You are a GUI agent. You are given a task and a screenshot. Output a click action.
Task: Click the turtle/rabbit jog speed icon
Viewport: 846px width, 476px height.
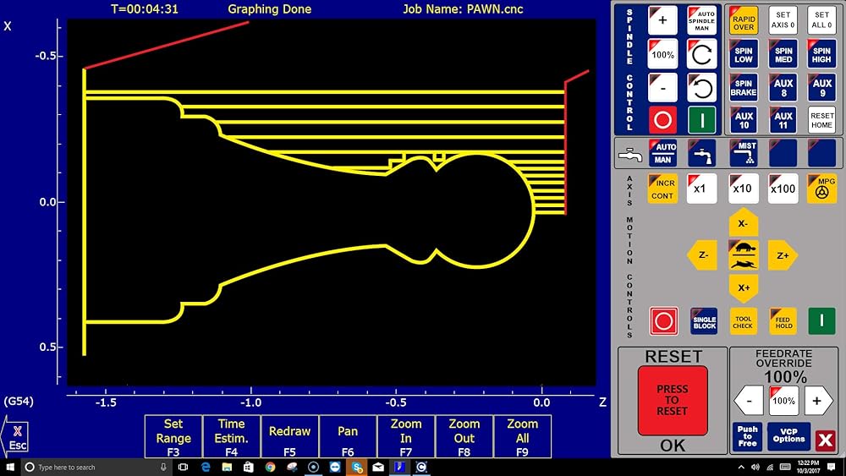(x=743, y=255)
